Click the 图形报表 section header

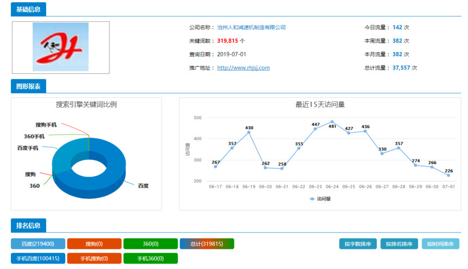click(x=28, y=86)
